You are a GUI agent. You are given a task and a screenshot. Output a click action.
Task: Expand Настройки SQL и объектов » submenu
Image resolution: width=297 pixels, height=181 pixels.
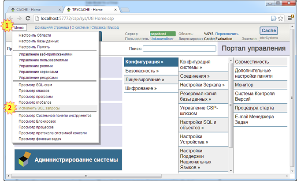point(204,125)
